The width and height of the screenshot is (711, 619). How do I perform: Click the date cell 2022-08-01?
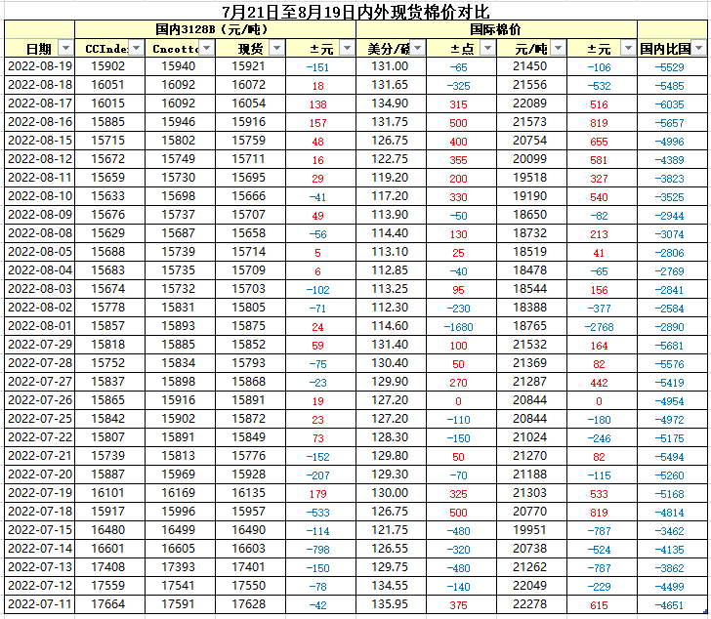(40, 326)
